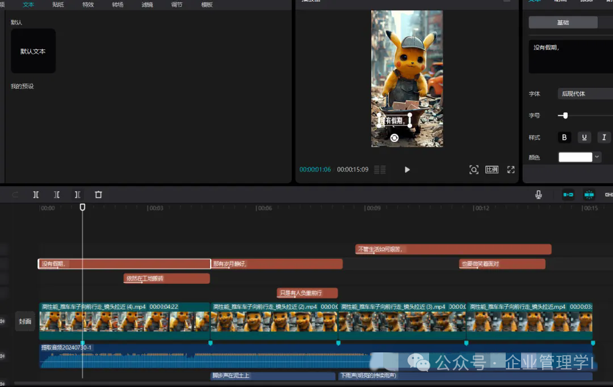The width and height of the screenshot is (613, 387).
Task: Toggle italic I style
Action: (x=604, y=137)
